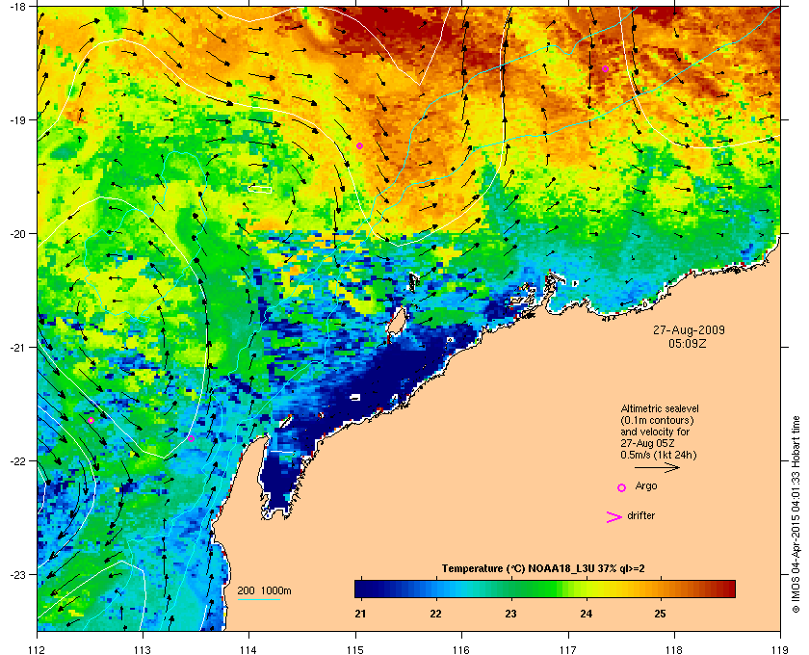Click the color bar tick label 23
This screenshot has height=655, width=809.
tap(510, 615)
